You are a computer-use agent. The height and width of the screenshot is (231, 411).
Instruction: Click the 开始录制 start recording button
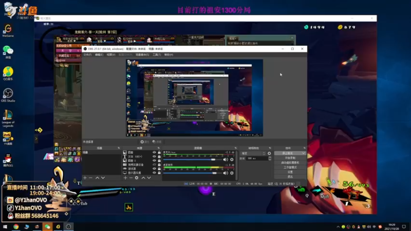point(290,158)
